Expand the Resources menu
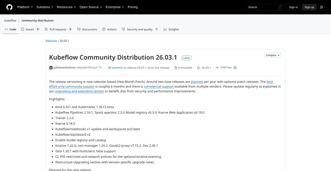The height and width of the screenshot is (171, 331). tap(66, 7)
